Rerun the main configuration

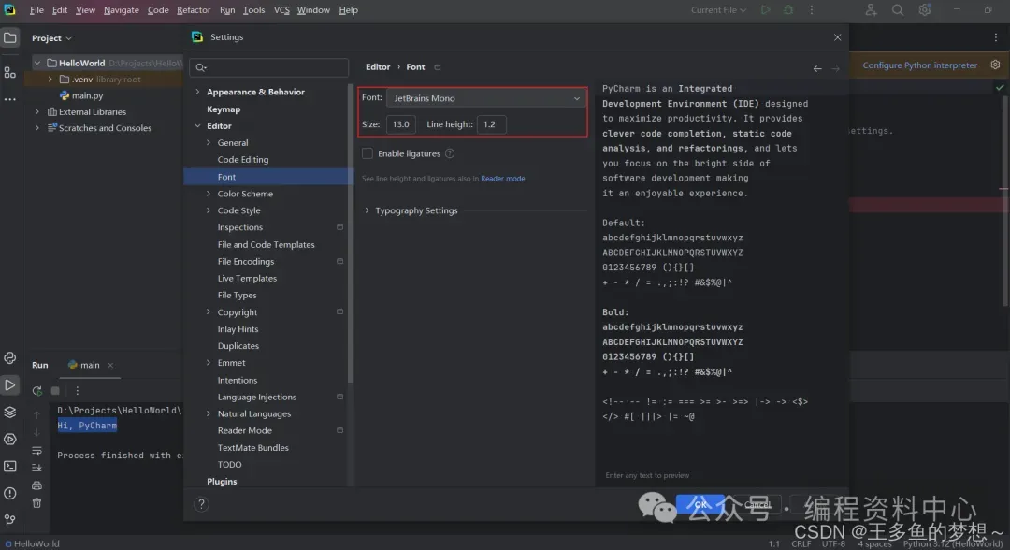(36, 391)
